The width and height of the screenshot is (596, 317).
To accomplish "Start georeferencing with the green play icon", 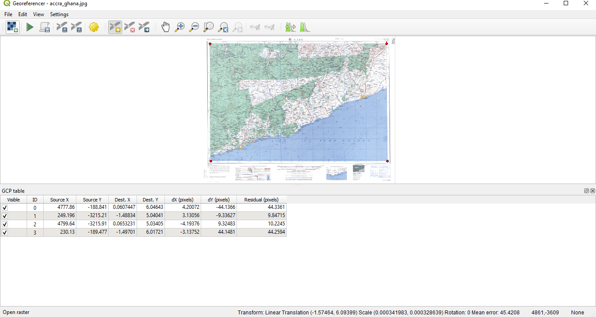I will tap(30, 27).
